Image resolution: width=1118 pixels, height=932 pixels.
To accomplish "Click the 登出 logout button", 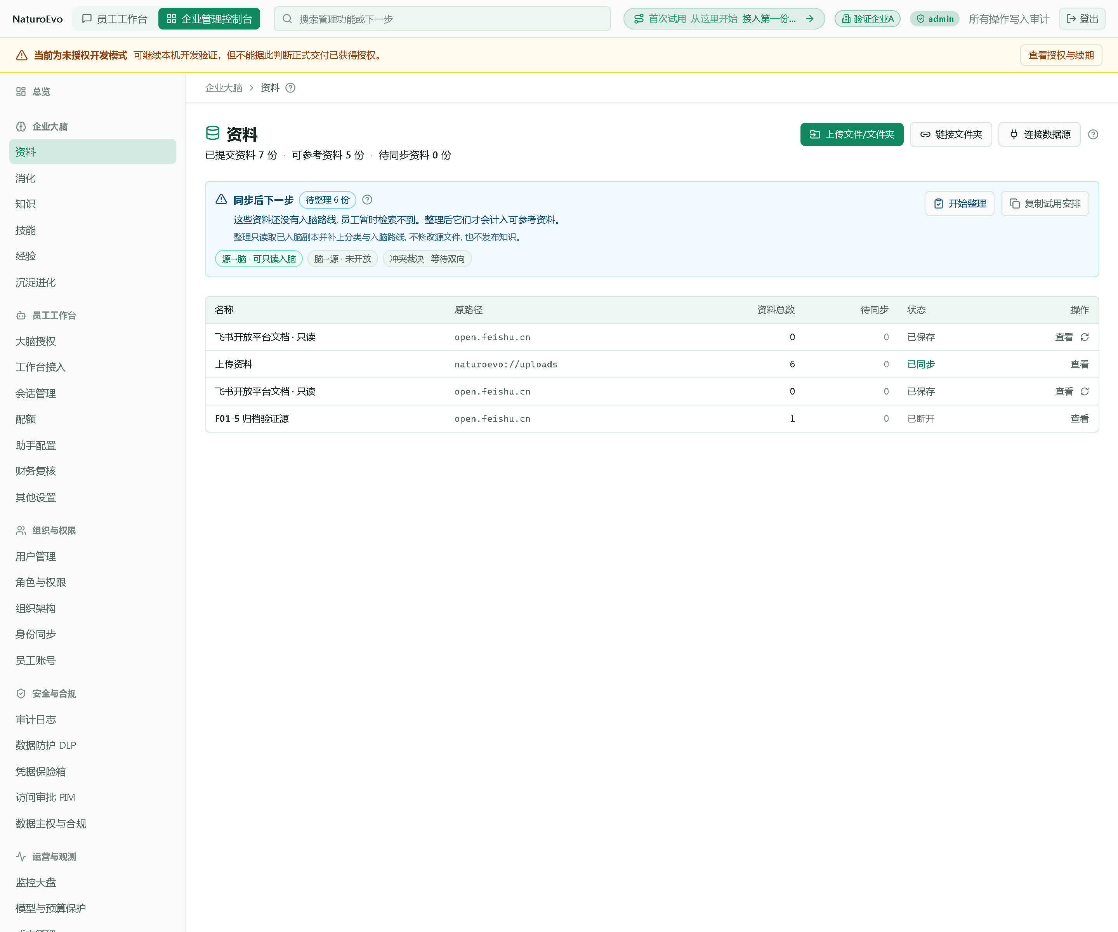I will (1082, 19).
